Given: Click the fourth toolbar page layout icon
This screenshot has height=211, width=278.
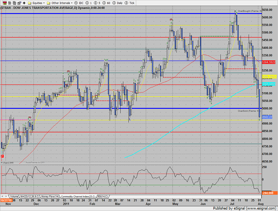Looking at the screenshot, I should tap(19, 3).
